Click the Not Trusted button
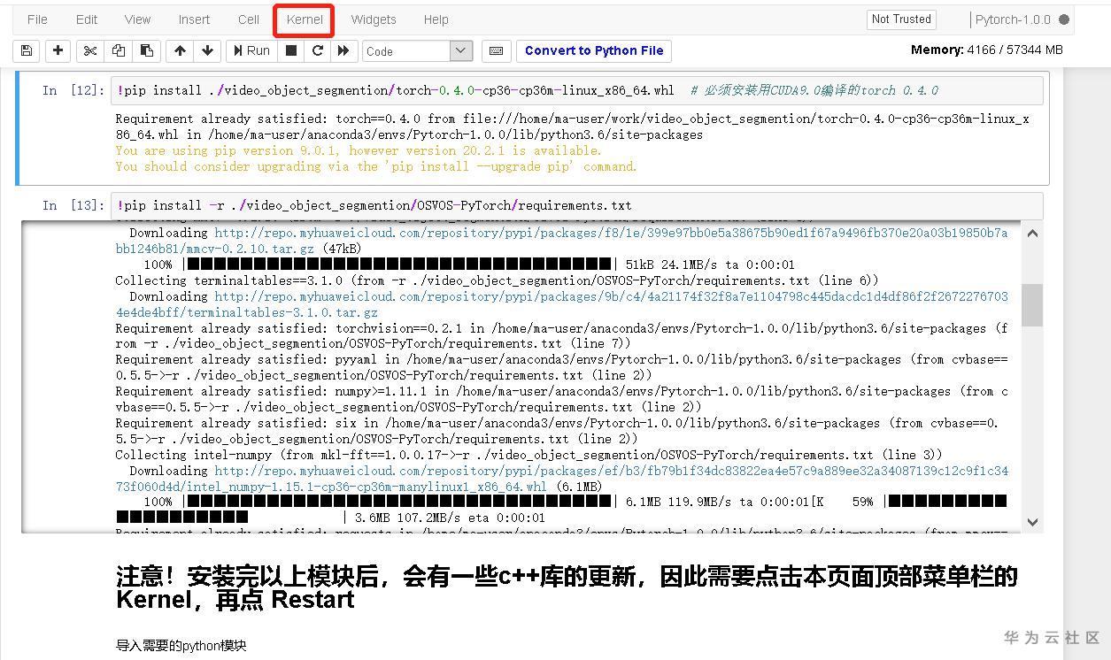Image resolution: width=1111 pixels, height=660 pixels. pyautogui.click(x=901, y=19)
